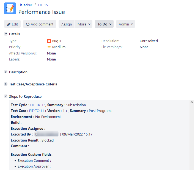Click the Performance Issue title

[42, 12]
